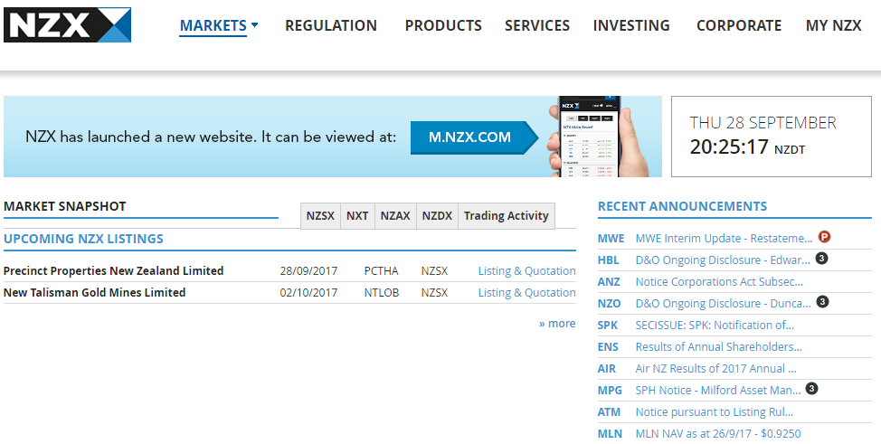
Task: Click the ATM ticker link
Action: pyautogui.click(x=609, y=412)
